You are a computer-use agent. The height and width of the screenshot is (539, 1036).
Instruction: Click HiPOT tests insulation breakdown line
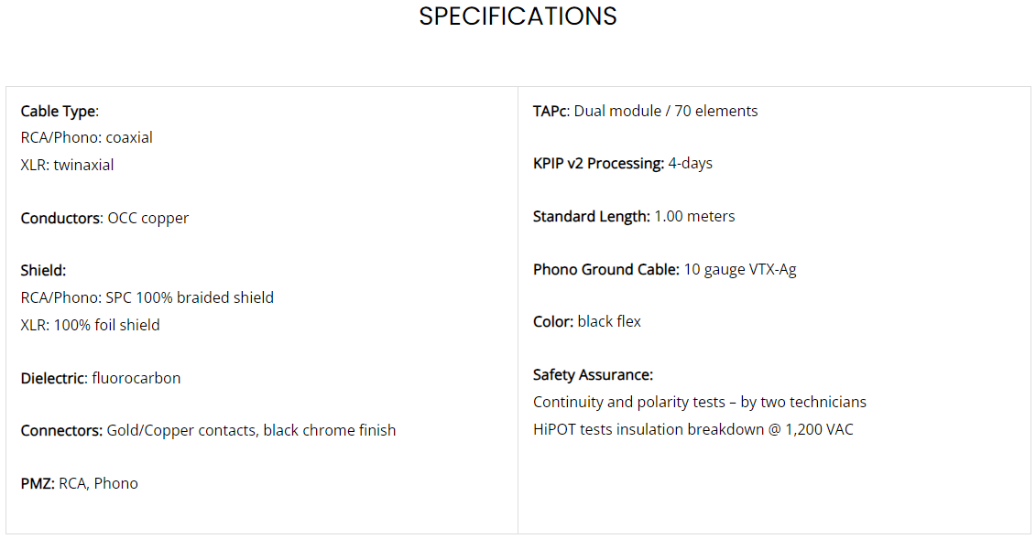[x=693, y=429]
